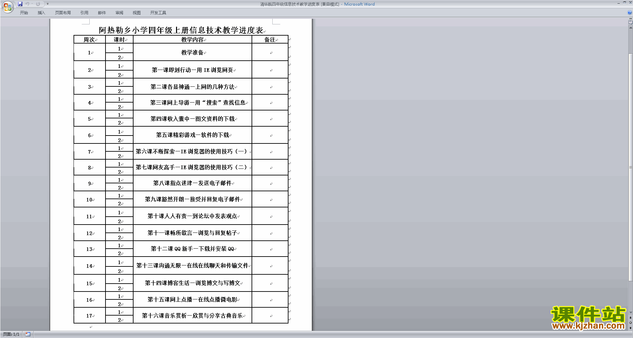Jump to the next page using double-down arrows
633x338 pixels.
[x=630, y=328]
